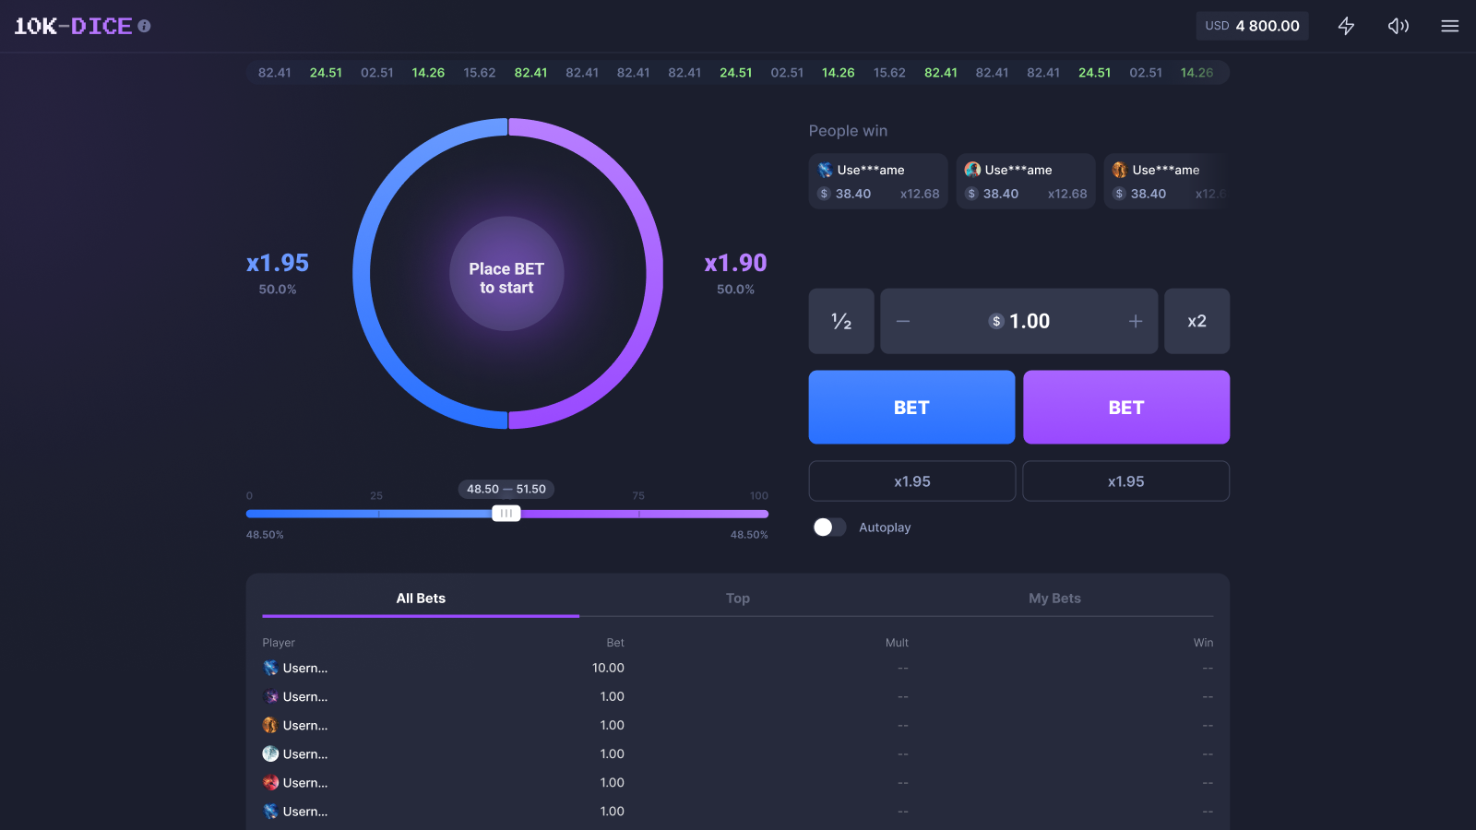
Task: Place the purple BET
Action: (1125, 407)
